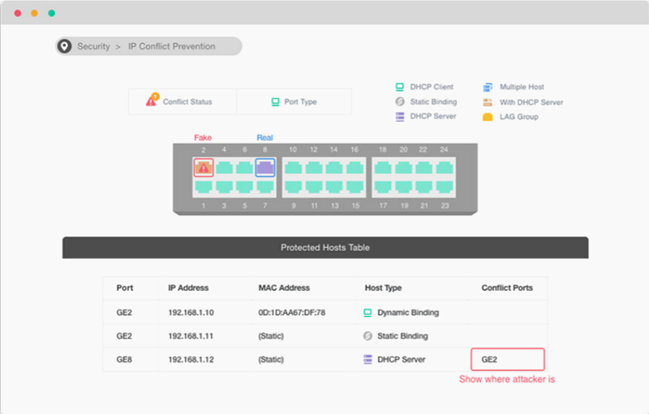Image resolution: width=649 pixels, height=414 pixels.
Task: Click the Conflict Status warning icon
Action: (x=153, y=100)
